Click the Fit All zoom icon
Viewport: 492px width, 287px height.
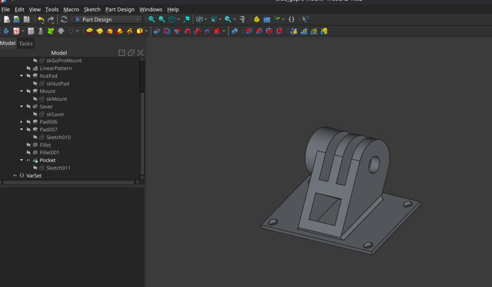[151, 20]
